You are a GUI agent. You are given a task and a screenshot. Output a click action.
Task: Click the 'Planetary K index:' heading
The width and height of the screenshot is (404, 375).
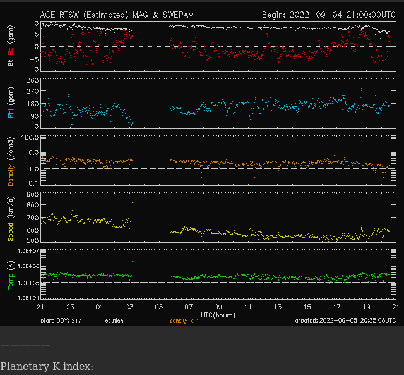47,366
